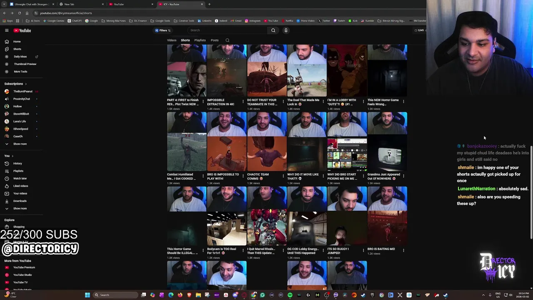Viewport: 533px width, 300px height.
Task: Expand Show more under You section
Action: (x=21, y=208)
